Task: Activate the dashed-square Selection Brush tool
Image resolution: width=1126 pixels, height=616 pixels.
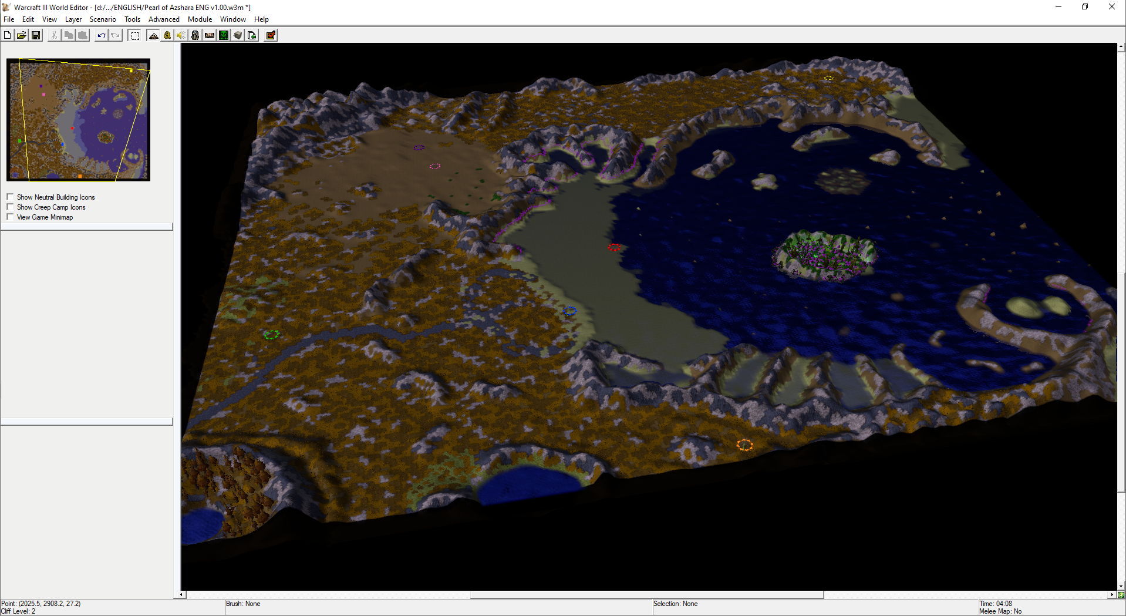Action: coord(135,35)
